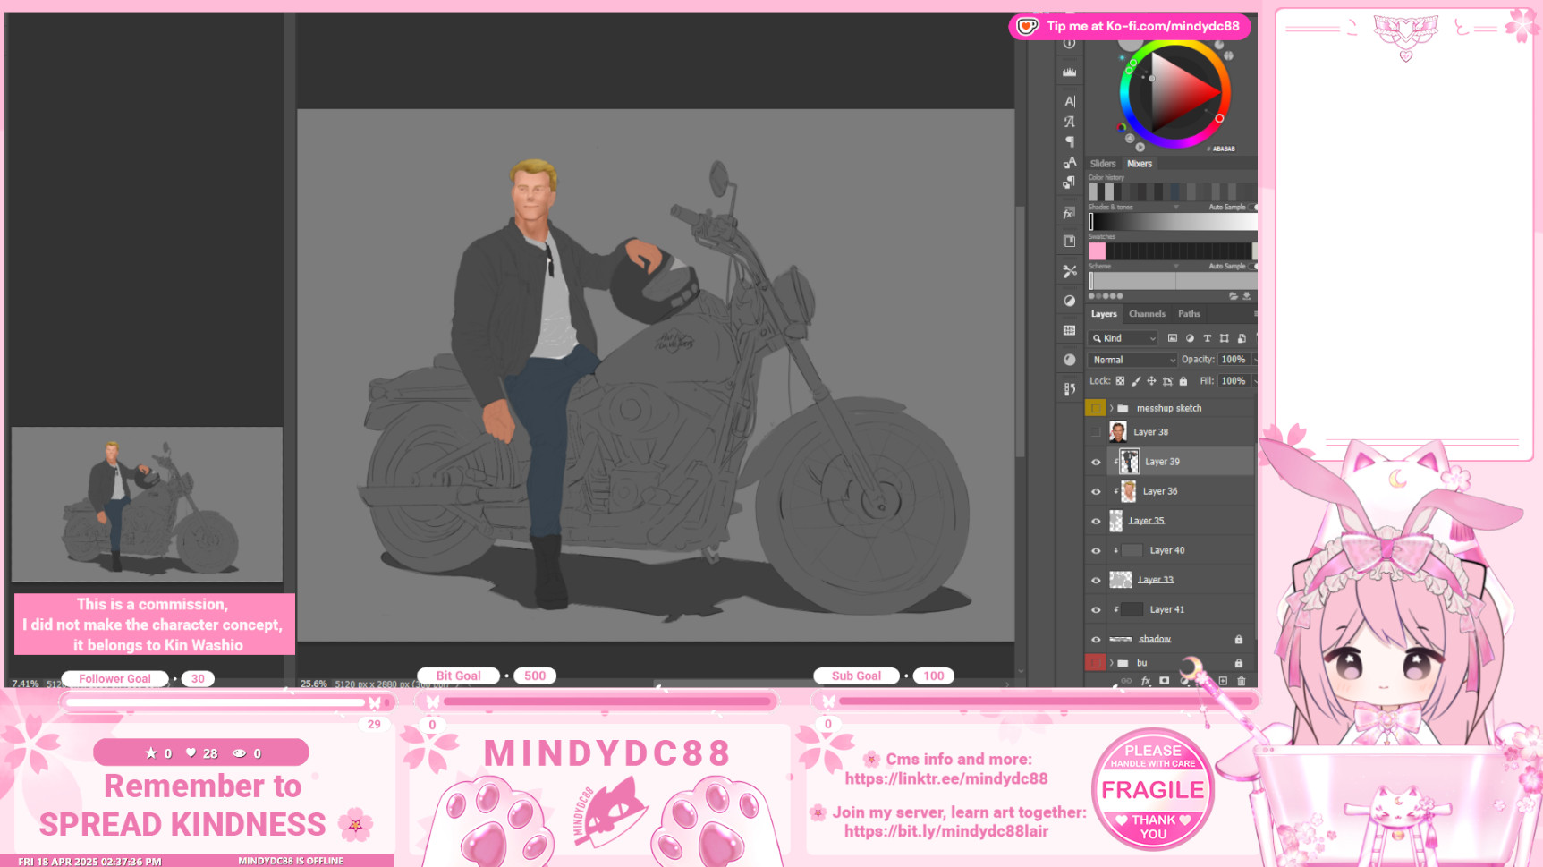Filter layers by type layers icon

click(1207, 338)
